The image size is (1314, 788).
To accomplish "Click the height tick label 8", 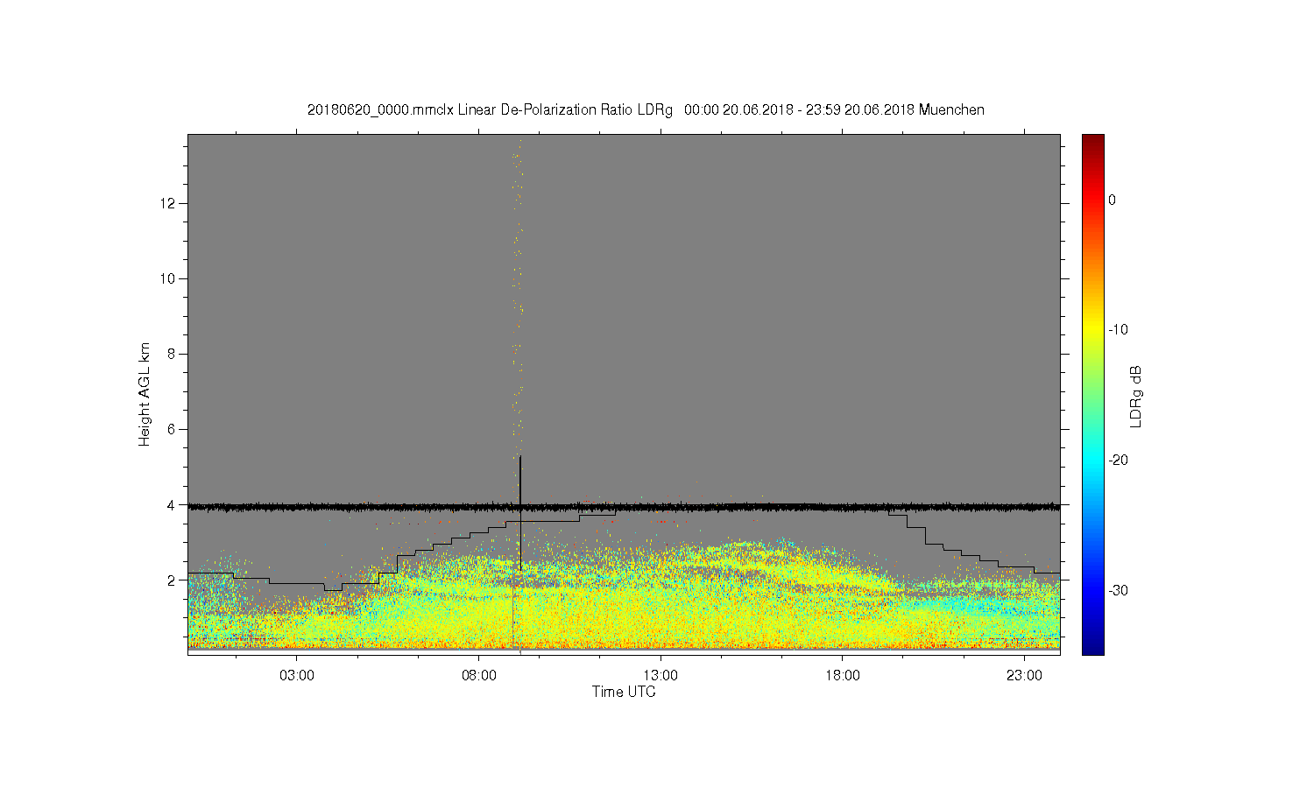I will 172,354.
